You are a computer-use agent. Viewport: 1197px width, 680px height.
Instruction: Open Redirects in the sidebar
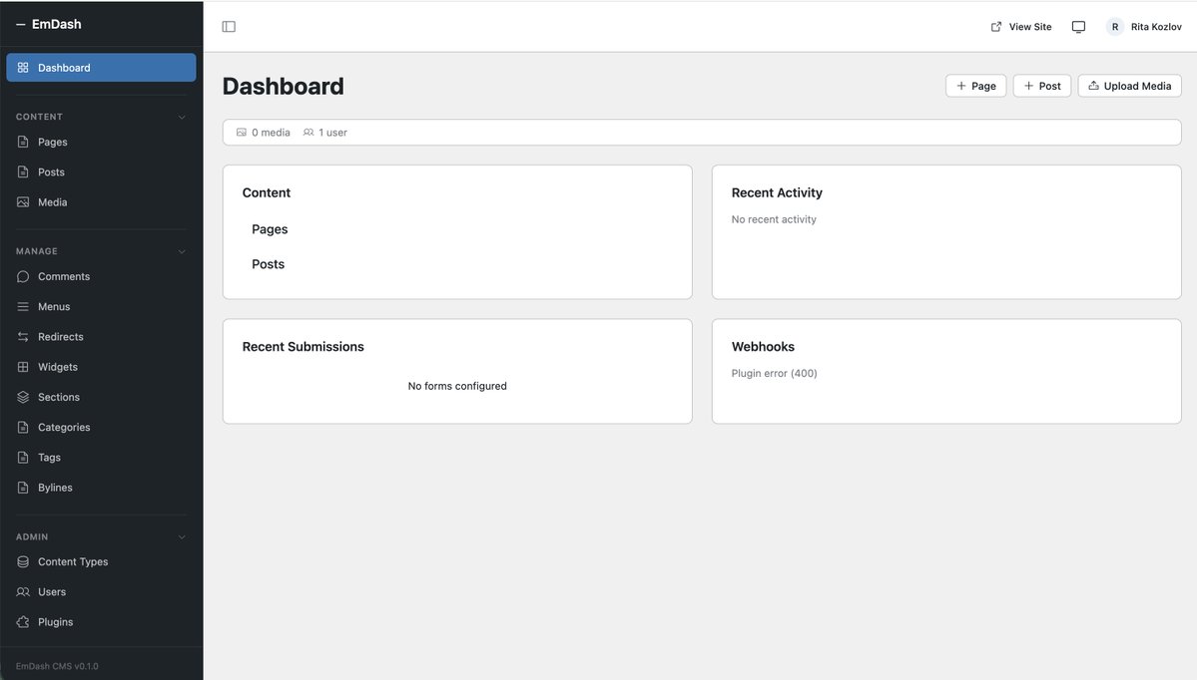point(101,337)
